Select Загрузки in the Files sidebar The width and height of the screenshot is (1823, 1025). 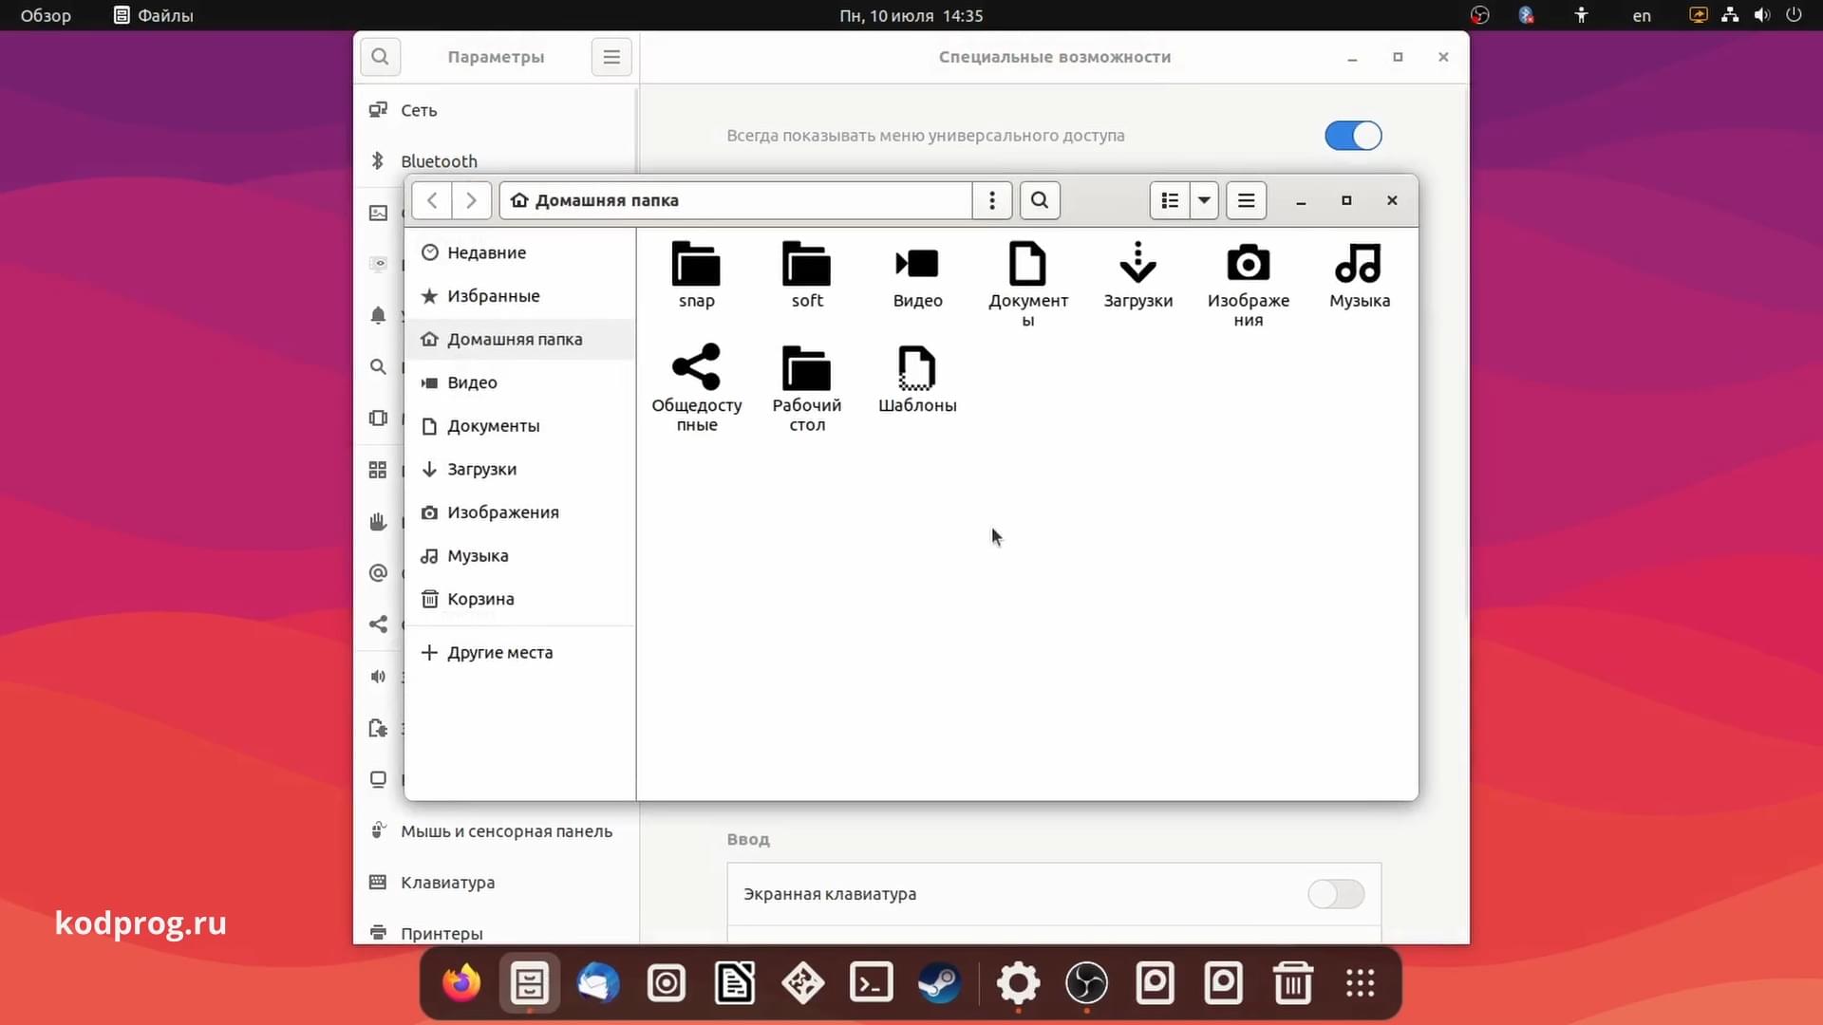click(520, 469)
